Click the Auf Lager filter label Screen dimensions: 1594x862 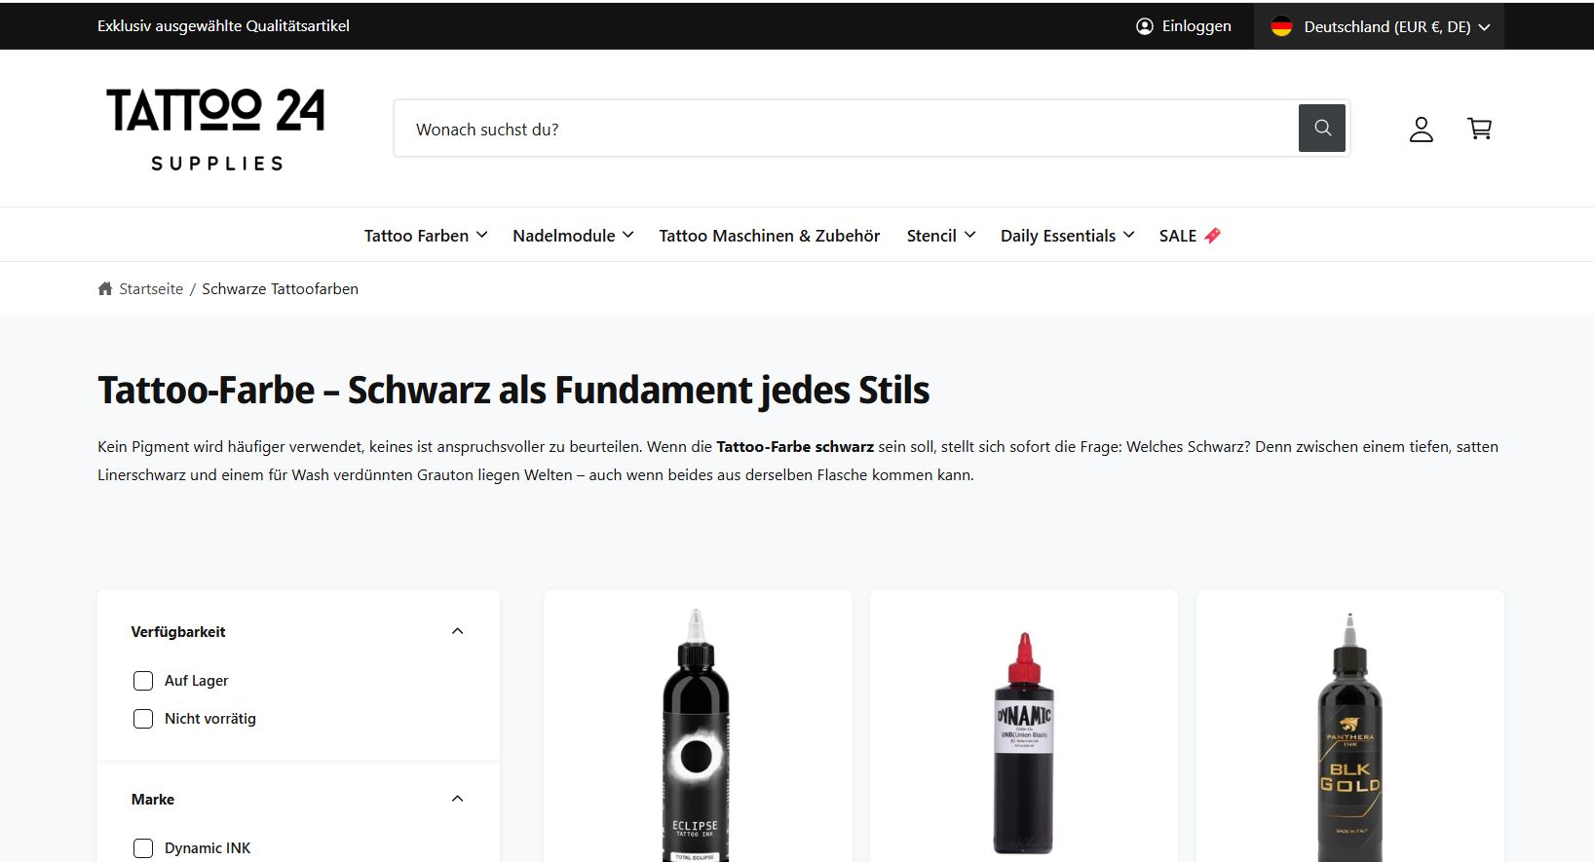coord(196,681)
